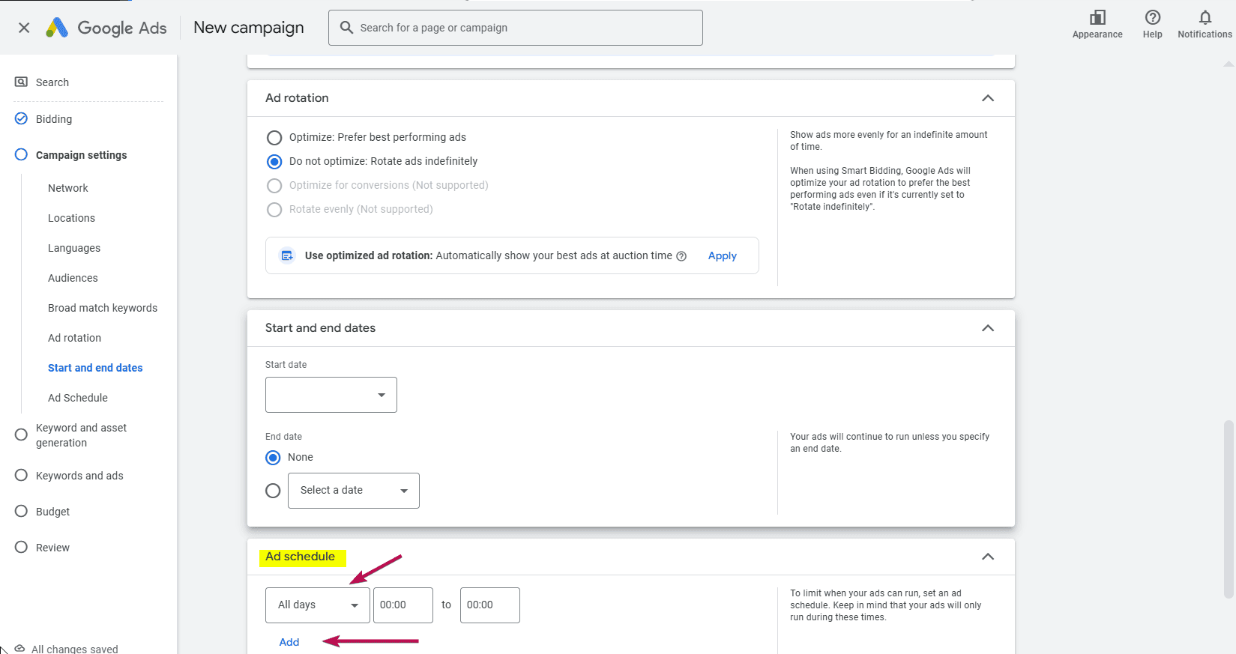Image resolution: width=1236 pixels, height=654 pixels.
Task: Click the Appearance icon in header
Action: point(1097,18)
